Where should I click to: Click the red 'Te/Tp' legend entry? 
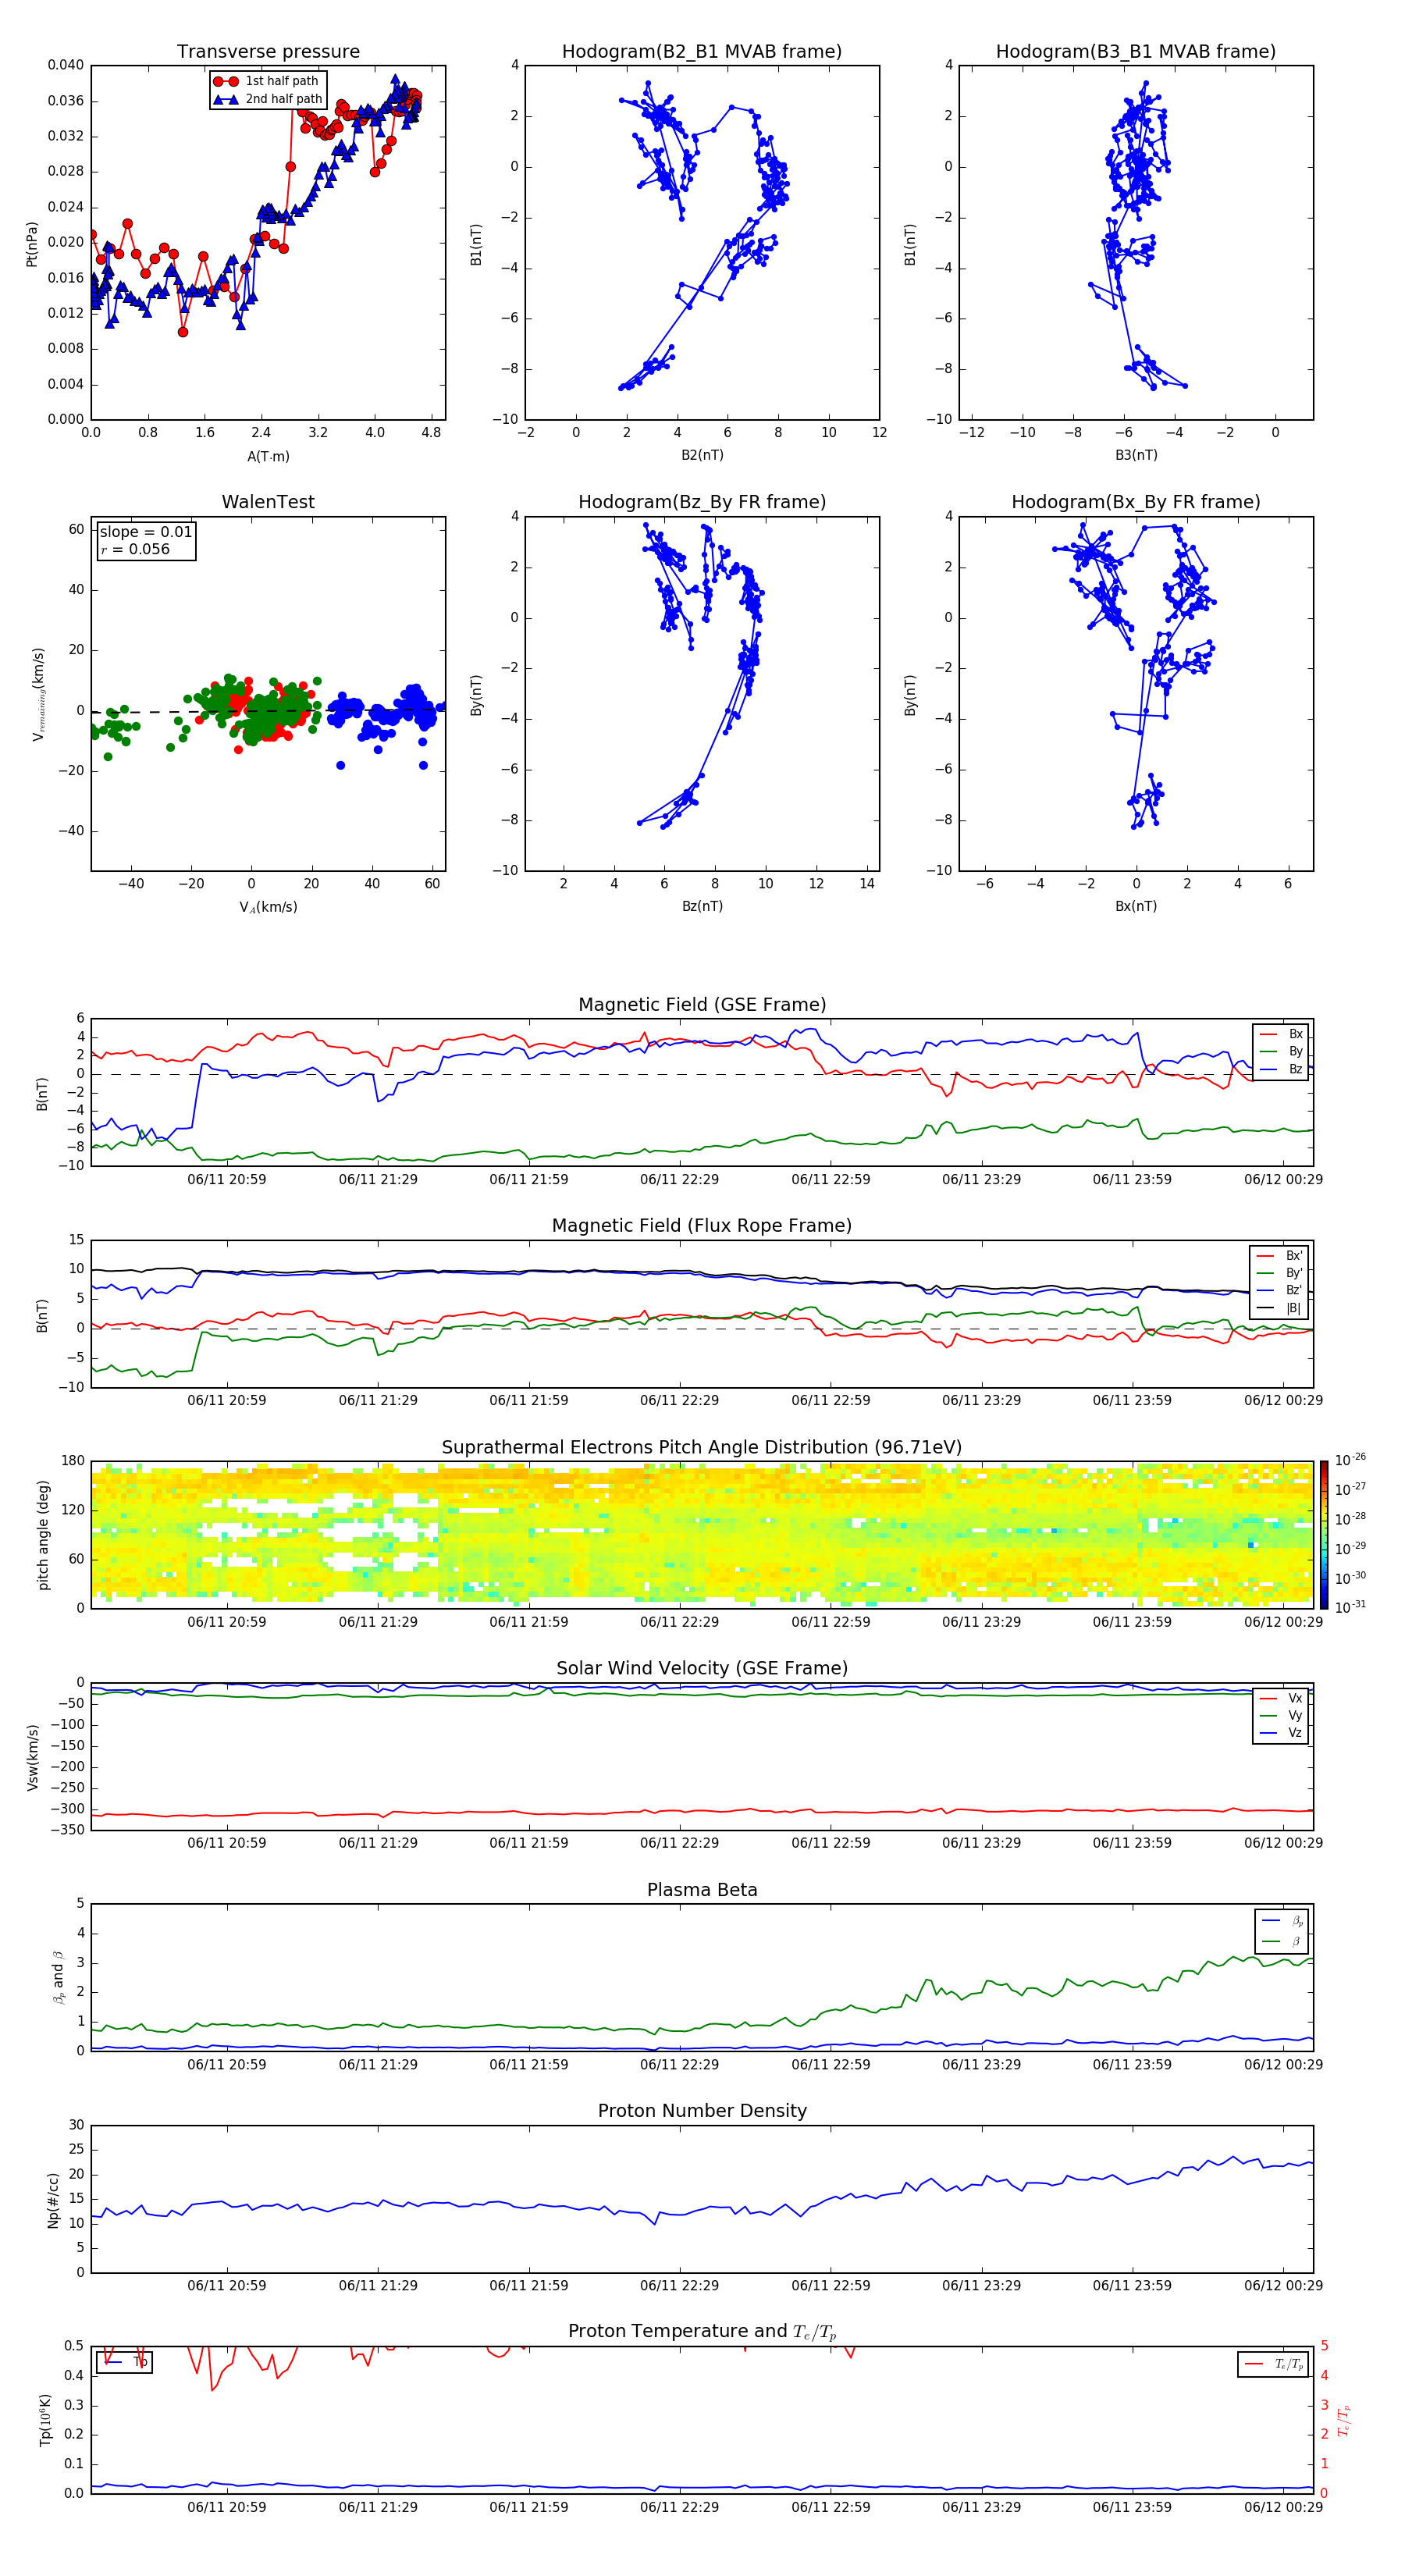point(1274,2364)
